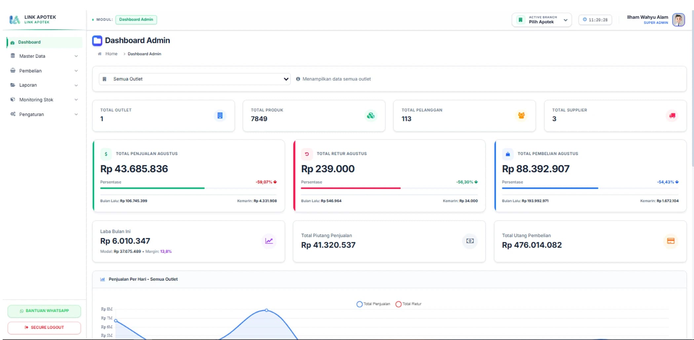This screenshot has width=694, height=340.
Task: Open Pembelian menu item
Action: click(44, 71)
